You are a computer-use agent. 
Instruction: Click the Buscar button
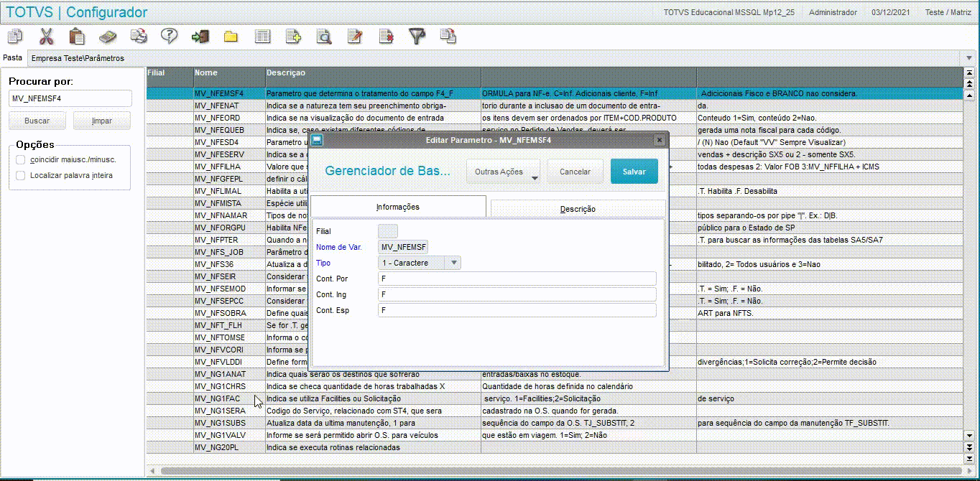(x=37, y=121)
